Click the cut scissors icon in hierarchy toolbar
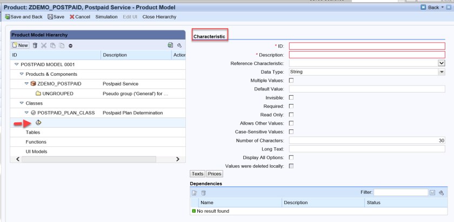Viewport: 454px width, 222px height. 44,45
